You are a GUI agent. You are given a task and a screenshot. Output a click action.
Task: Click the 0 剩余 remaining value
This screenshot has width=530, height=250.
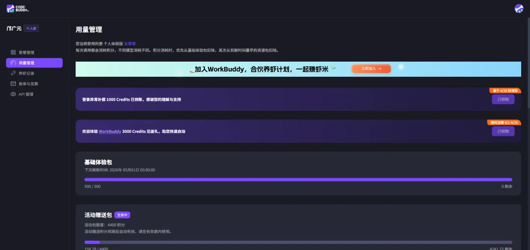(x=506, y=187)
